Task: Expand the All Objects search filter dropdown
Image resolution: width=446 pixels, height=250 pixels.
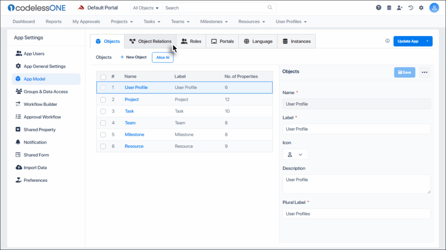Action: coord(146,8)
